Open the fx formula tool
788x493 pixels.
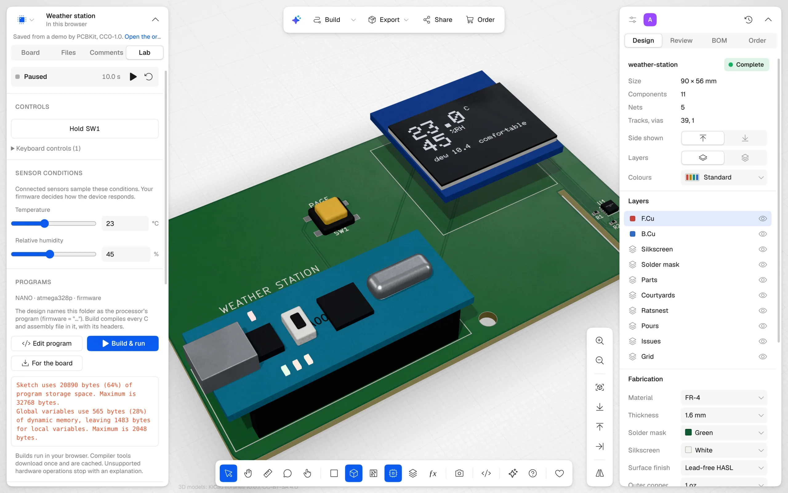click(x=433, y=473)
